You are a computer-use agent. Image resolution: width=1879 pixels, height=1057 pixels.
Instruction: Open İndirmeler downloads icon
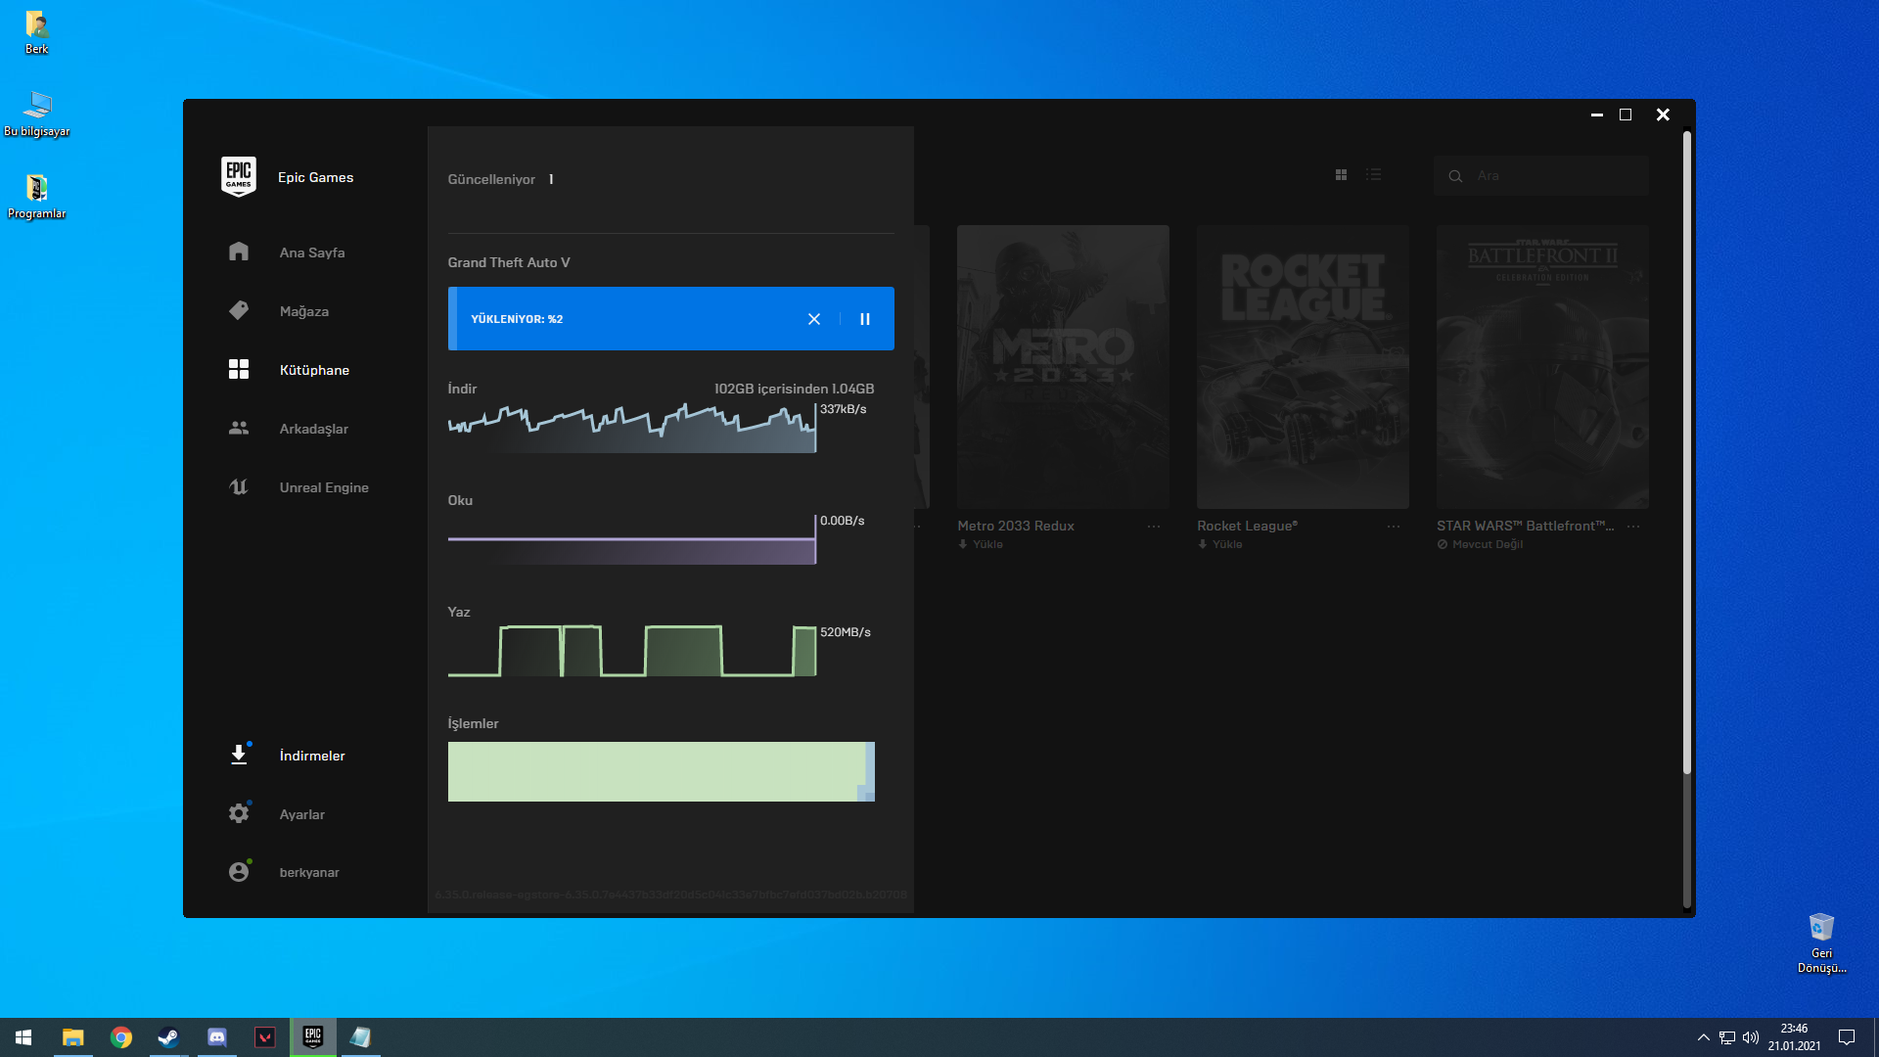tap(239, 755)
